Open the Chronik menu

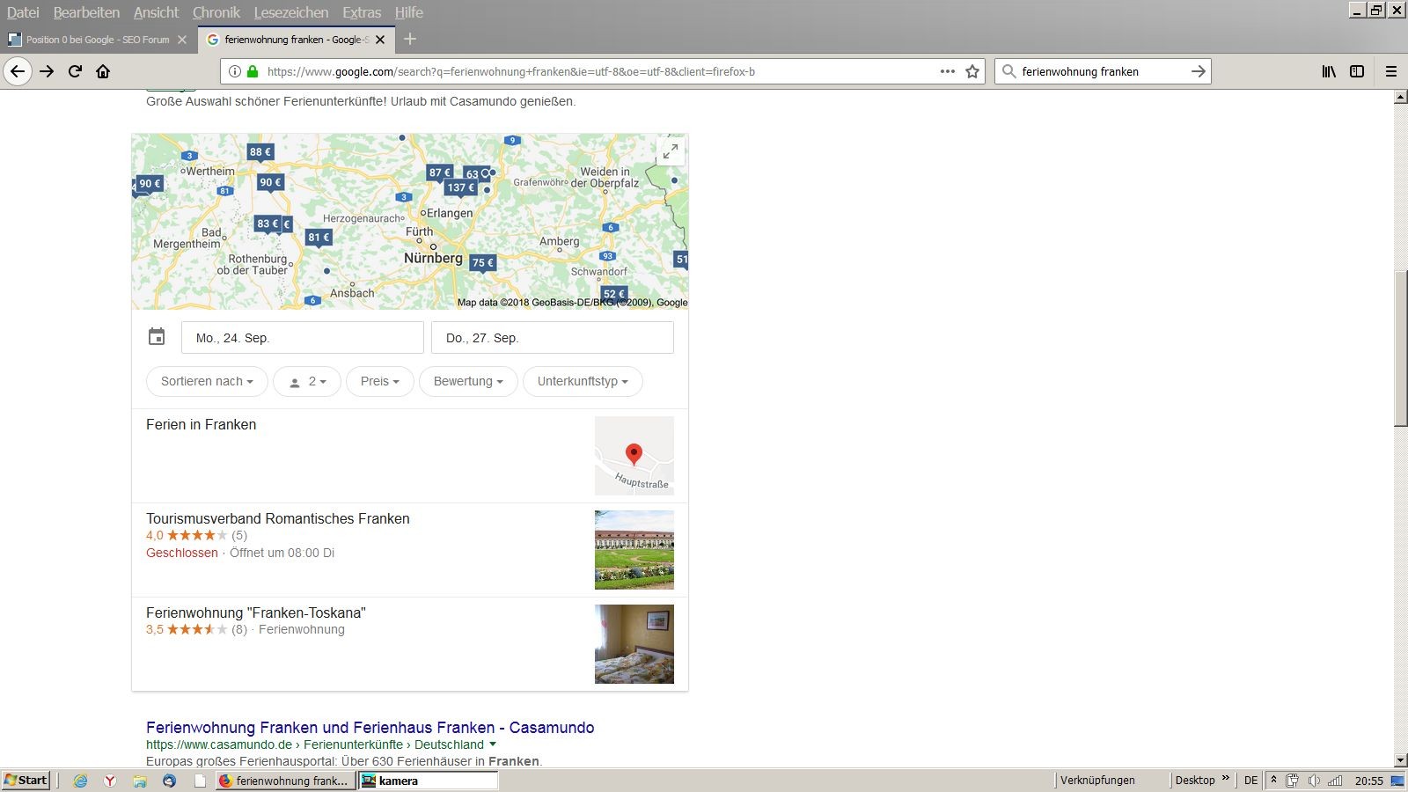point(216,12)
